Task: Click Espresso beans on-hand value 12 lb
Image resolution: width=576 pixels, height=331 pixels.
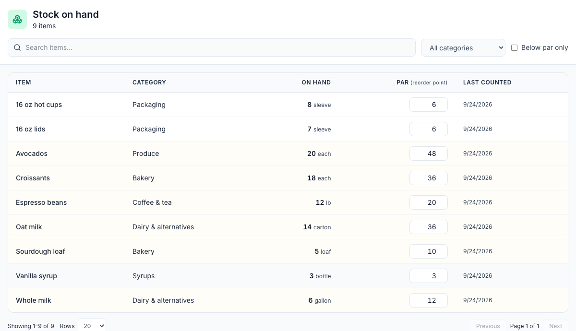Action: (x=324, y=202)
